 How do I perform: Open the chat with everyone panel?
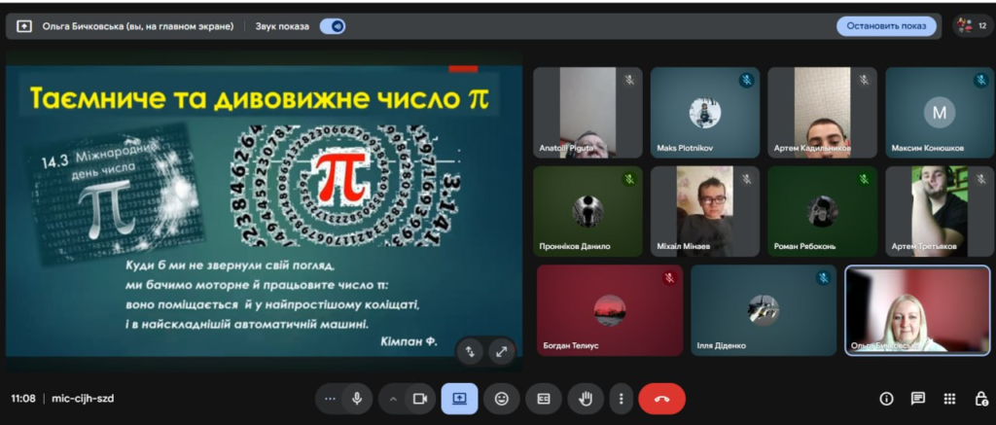click(917, 399)
